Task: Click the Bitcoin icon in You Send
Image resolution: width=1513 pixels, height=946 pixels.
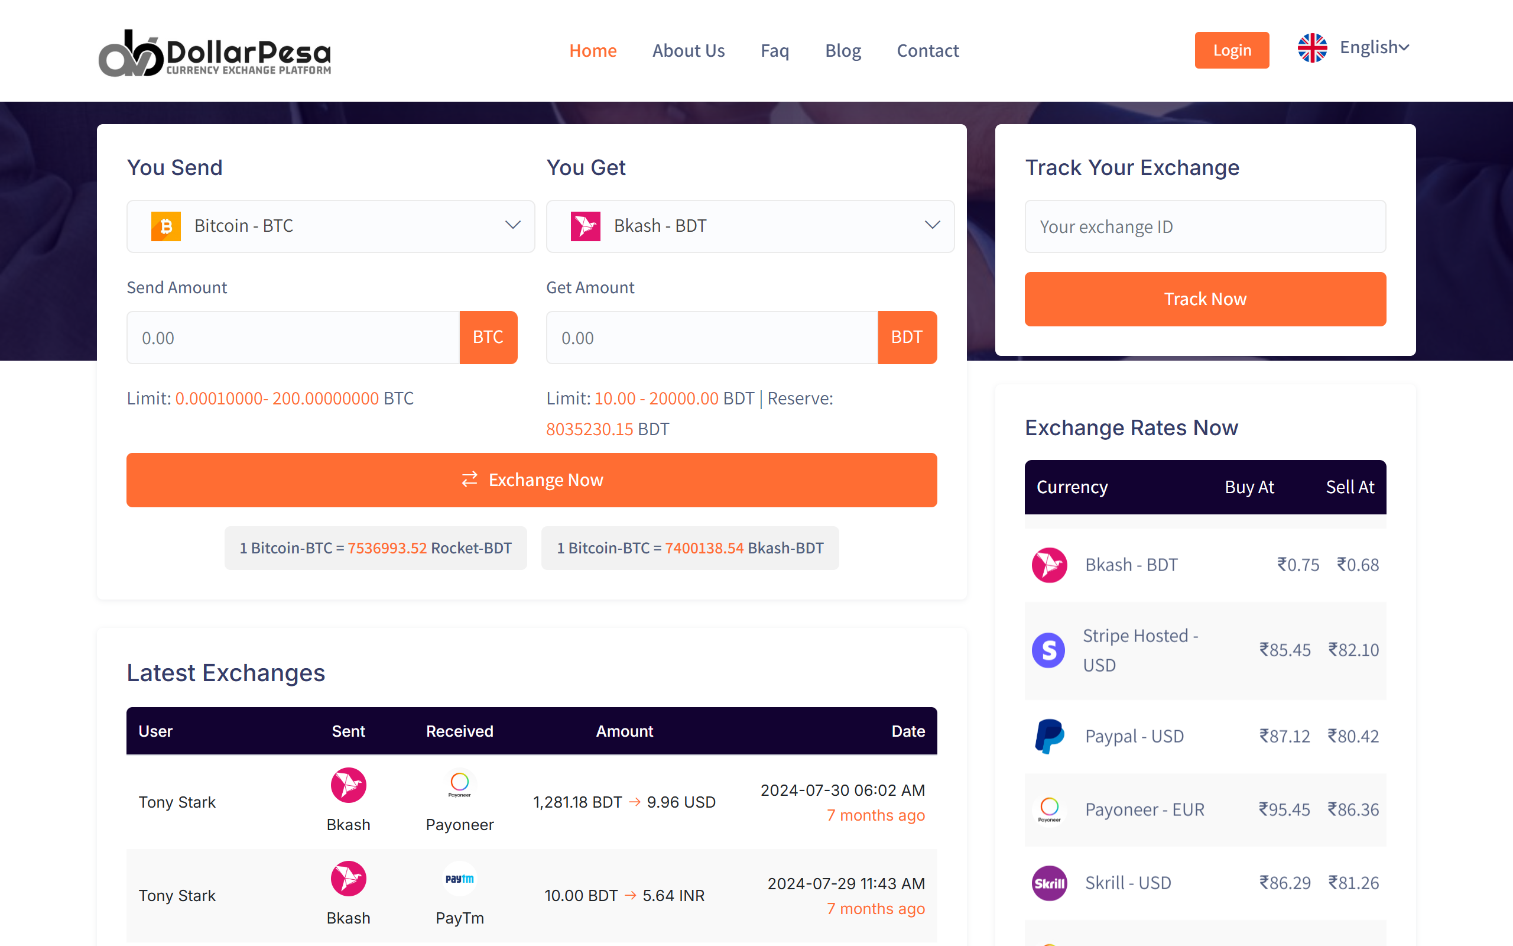Action: (165, 226)
